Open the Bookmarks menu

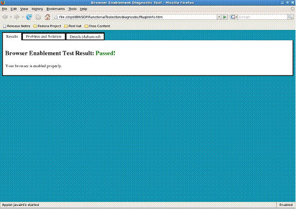coord(55,9)
